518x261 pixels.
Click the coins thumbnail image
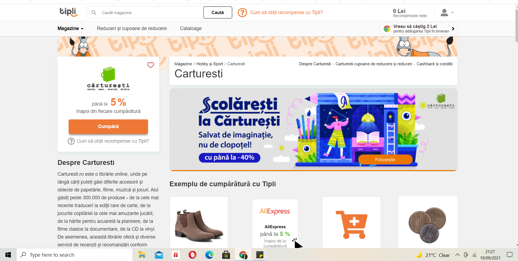pyautogui.click(x=428, y=222)
